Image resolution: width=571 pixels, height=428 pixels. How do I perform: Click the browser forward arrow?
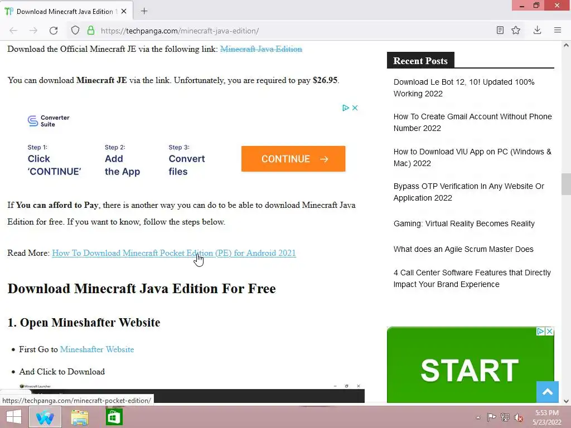pos(33,31)
